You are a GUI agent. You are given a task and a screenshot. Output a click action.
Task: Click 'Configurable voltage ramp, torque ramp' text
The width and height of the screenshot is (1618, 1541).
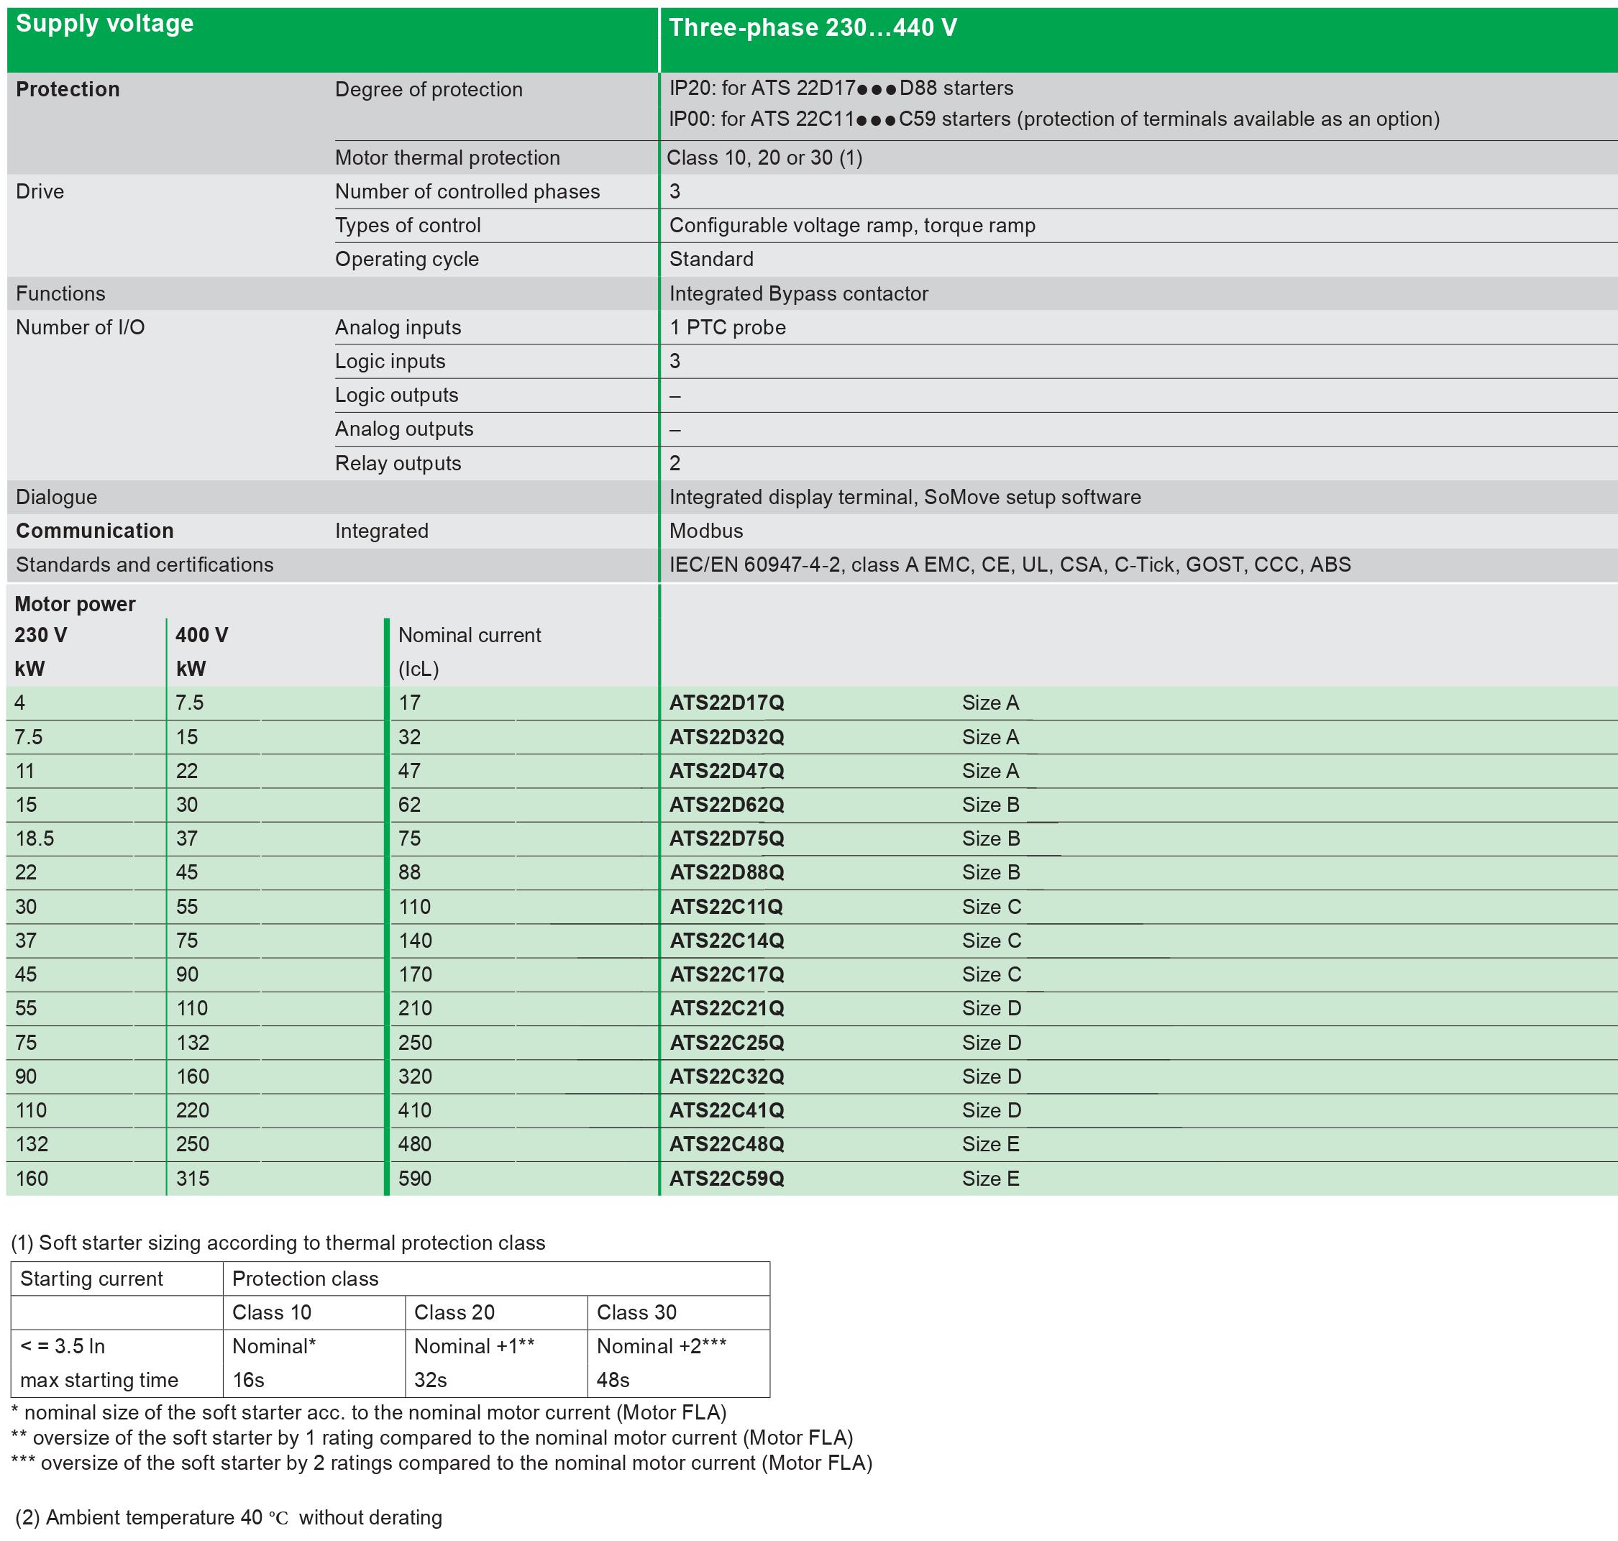851,225
